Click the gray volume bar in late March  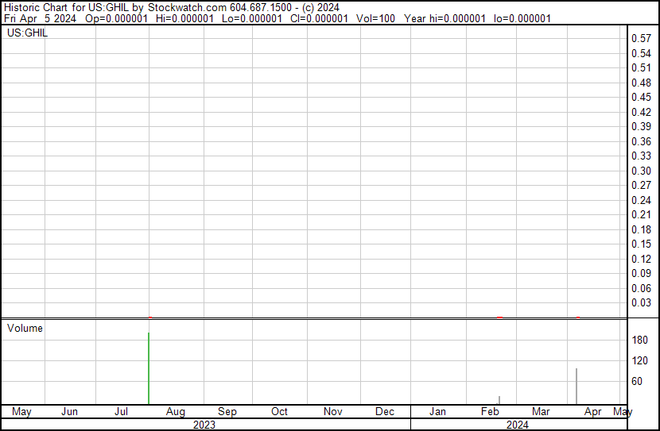click(577, 386)
